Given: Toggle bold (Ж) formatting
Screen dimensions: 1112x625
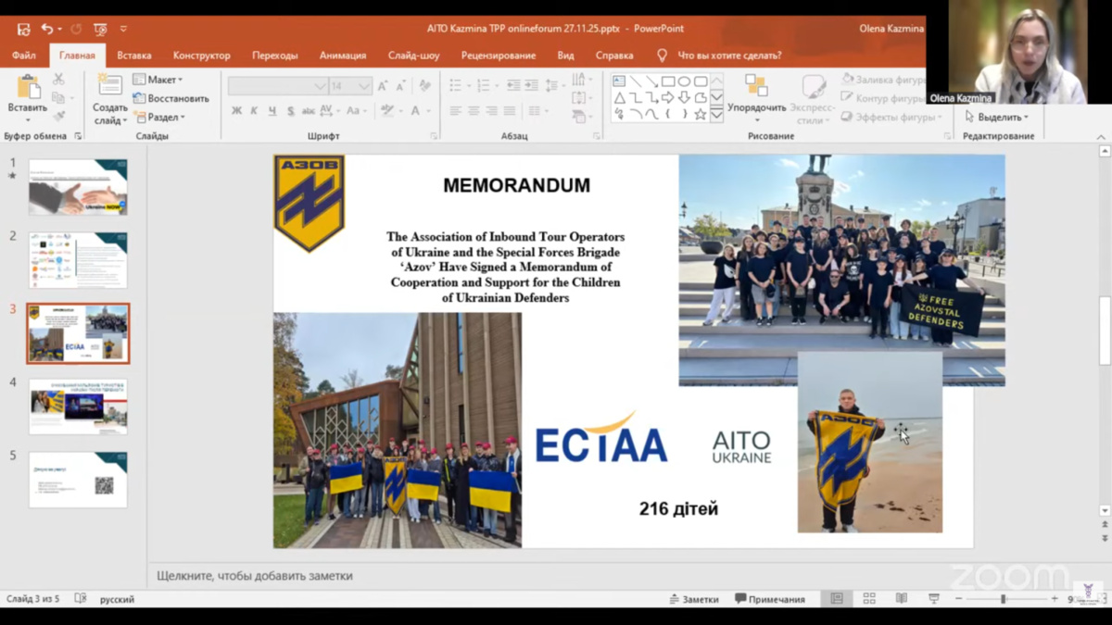Looking at the screenshot, I should click(236, 111).
